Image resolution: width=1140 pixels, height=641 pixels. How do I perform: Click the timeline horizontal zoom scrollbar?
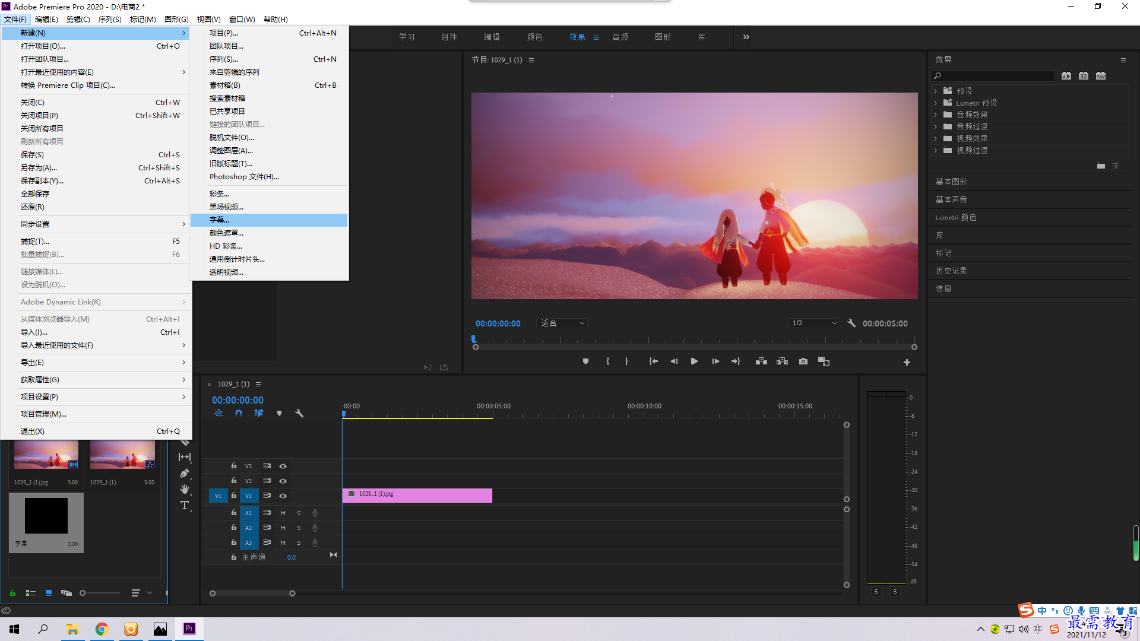pyautogui.click(x=252, y=594)
